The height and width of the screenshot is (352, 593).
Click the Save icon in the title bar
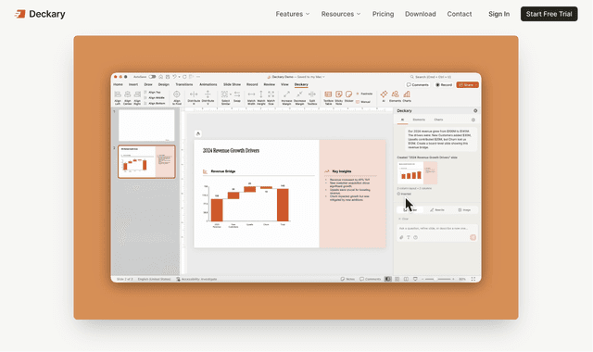coord(168,77)
